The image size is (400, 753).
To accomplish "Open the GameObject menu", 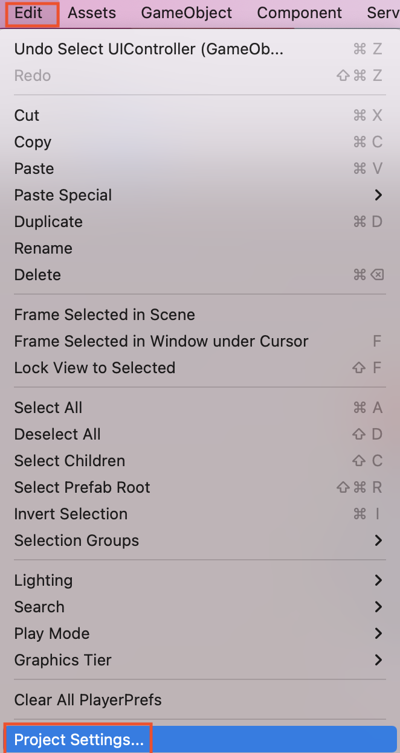I will click(186, 13).
